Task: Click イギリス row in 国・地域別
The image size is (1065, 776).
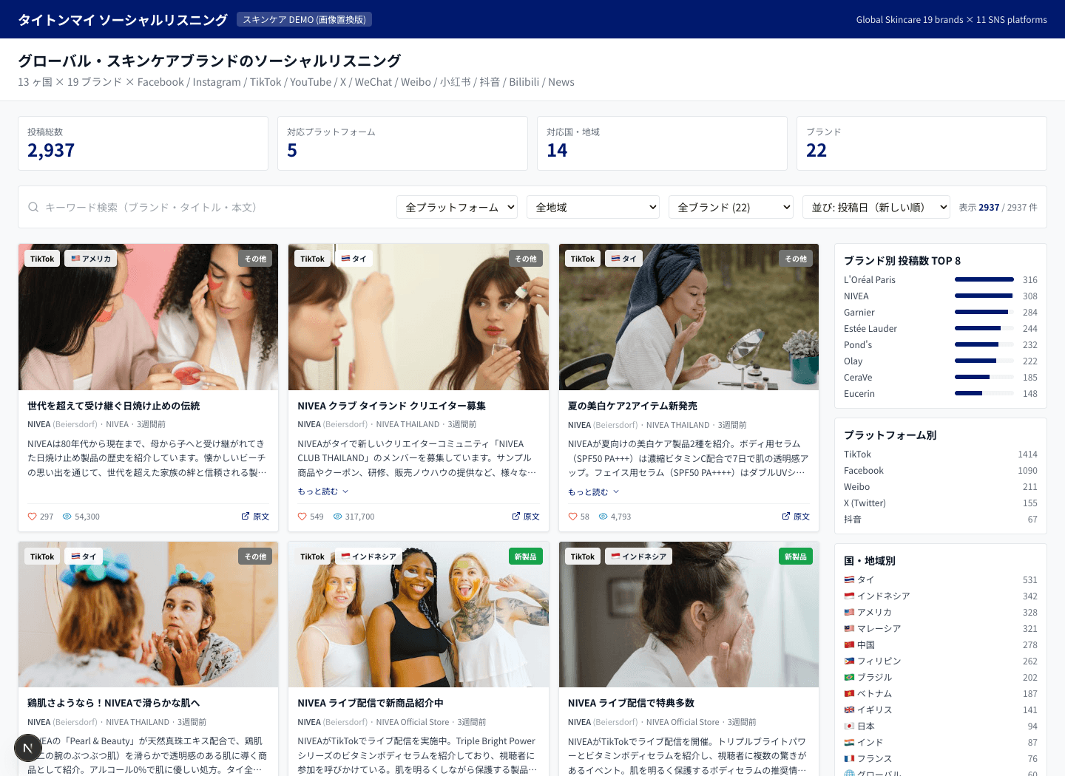Action: pos(941,710)
